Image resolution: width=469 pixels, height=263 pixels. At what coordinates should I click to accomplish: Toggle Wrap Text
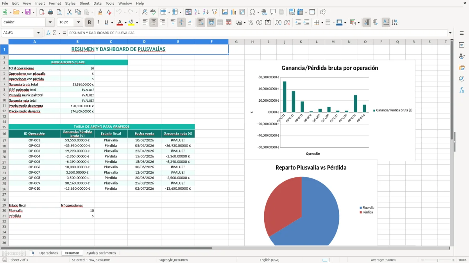click(200, 23)
